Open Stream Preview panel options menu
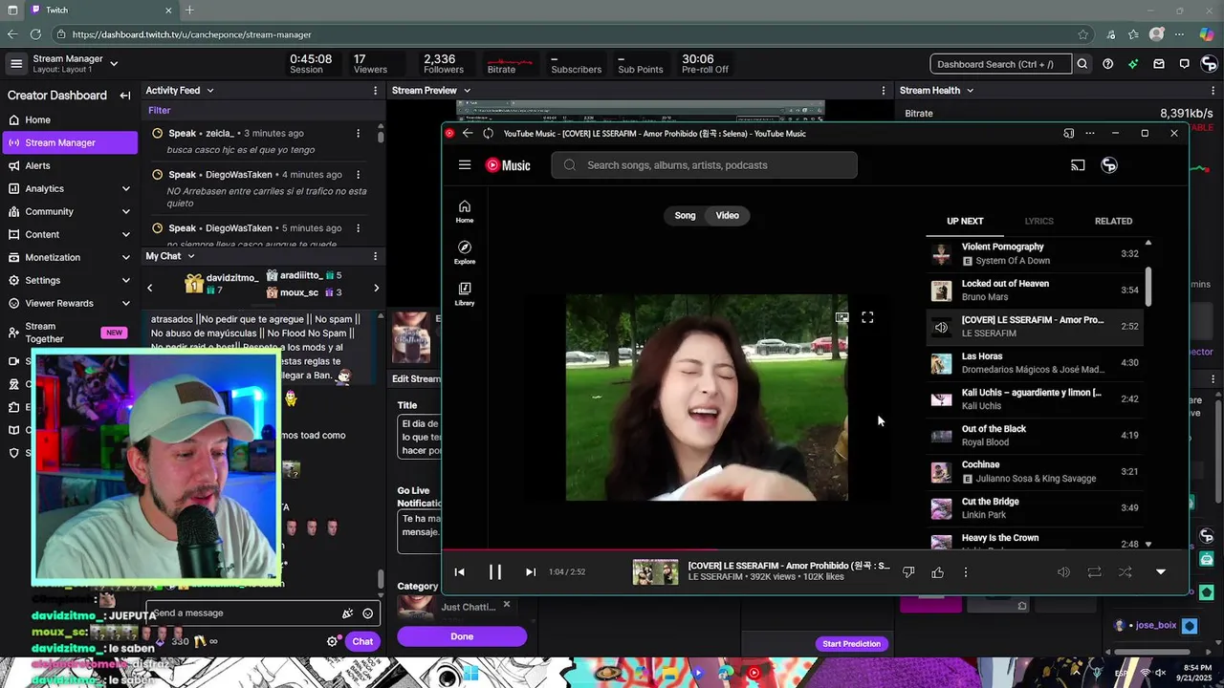The width and height of the screenshot is (1224, 688). tap(884, 90)
